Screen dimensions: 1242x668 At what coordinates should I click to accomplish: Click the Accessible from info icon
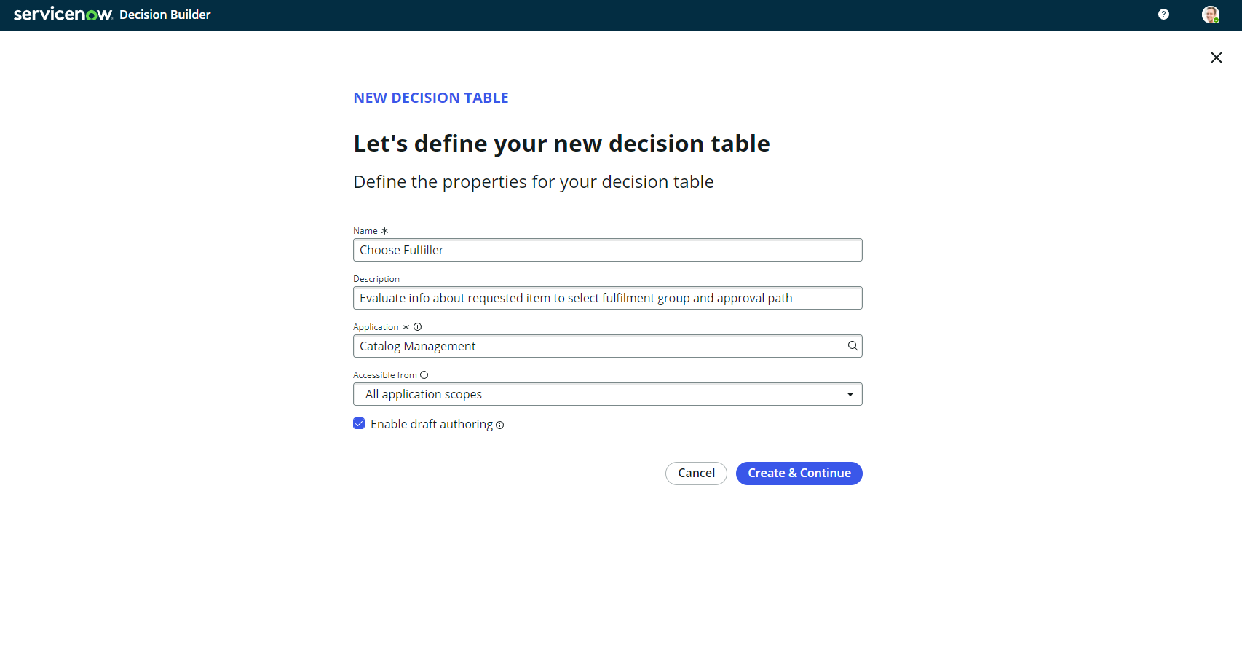[424, 375]
